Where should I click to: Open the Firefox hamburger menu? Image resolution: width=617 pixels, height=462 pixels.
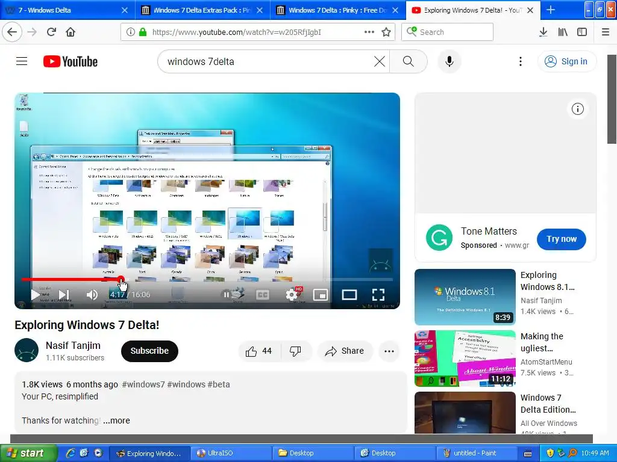coord(606,32)
